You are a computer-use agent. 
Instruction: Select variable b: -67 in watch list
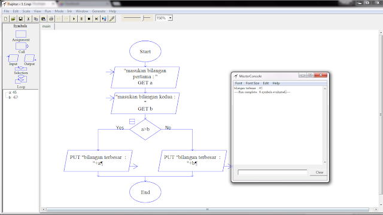[x=13, y=97]
